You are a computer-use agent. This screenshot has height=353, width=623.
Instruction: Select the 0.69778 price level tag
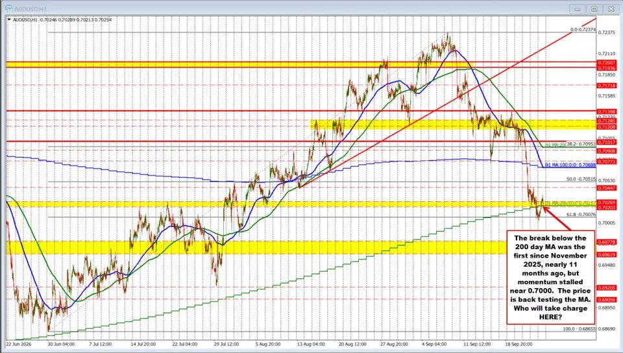606,242
